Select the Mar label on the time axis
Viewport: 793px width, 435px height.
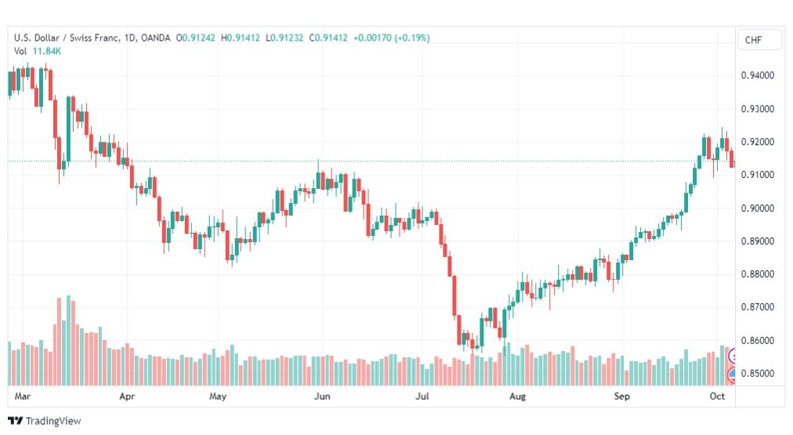22,396
